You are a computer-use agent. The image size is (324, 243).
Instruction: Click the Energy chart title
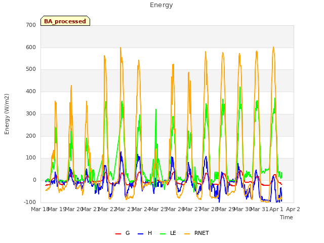point(161,5)
